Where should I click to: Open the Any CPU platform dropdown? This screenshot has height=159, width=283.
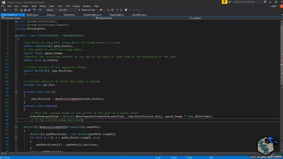coord(67,10)
